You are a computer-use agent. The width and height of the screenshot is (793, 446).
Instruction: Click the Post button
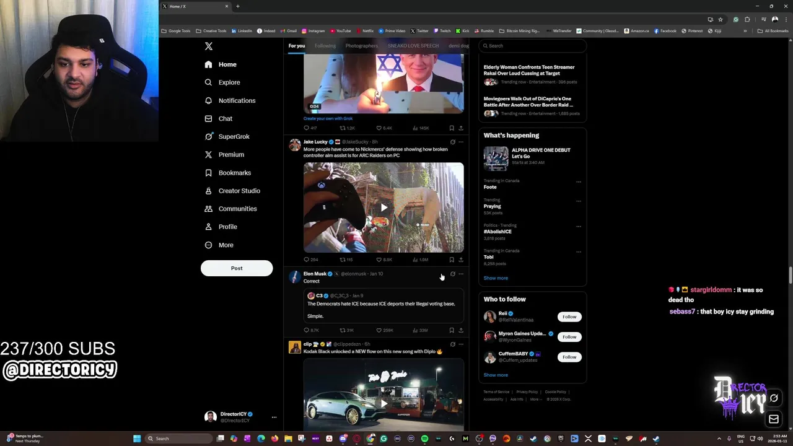[x=237, y=268]
